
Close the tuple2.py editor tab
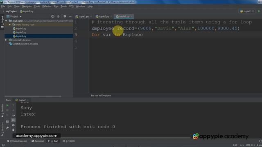(111, 16)
